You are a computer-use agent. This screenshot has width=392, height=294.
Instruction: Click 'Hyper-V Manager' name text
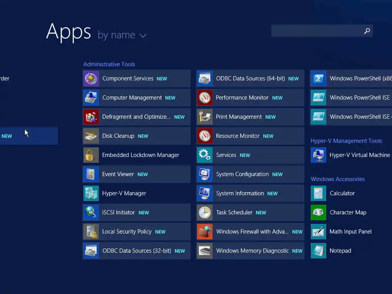pos(124,193)
